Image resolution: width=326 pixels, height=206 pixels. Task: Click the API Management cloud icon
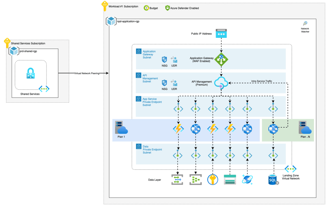[x=221, y=83]
